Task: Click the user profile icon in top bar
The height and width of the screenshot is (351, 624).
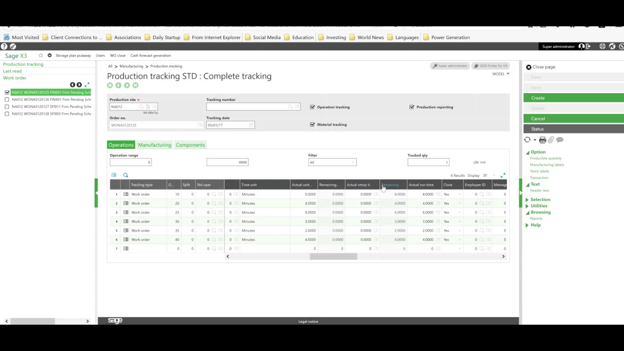Action: click(582, 46)
